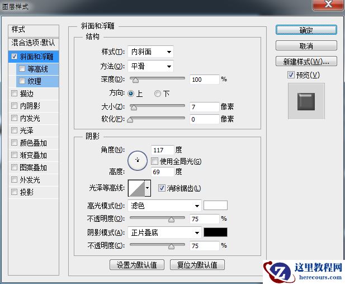Enable the 颜色叠加 checkbox

tap(15, 143)
